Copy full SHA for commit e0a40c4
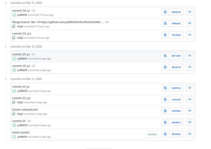The image size is (211, 149). pyautogui.click(x=165, y=122)
